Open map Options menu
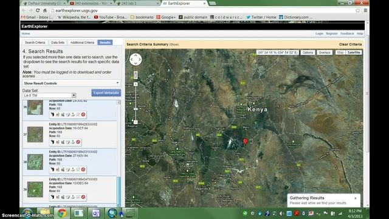The width and height of the screenshot is (389, 219). click(x=308, y=52)
